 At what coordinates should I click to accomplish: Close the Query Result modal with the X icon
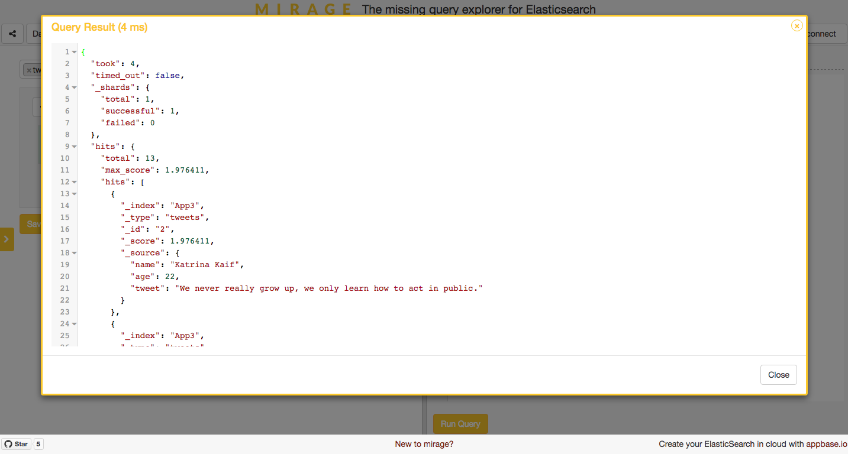tap(797, 25)
